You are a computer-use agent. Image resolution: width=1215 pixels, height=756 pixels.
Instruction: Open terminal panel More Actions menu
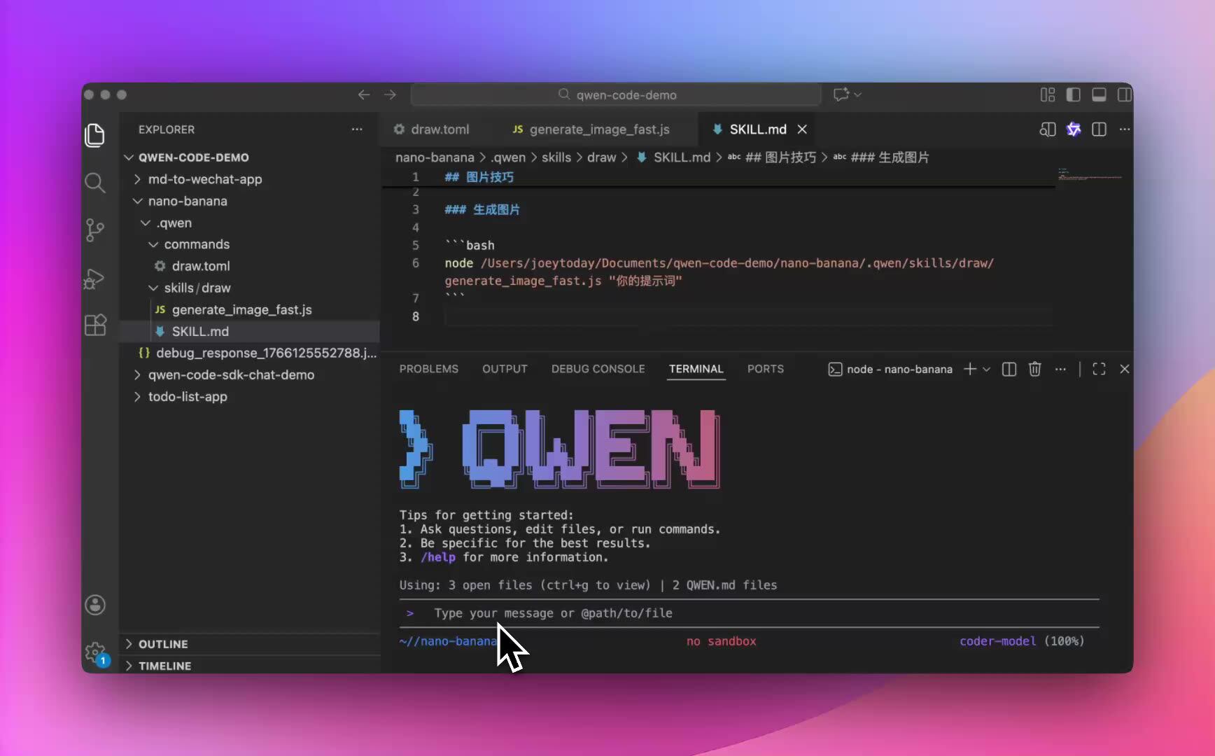point(1061,369)
